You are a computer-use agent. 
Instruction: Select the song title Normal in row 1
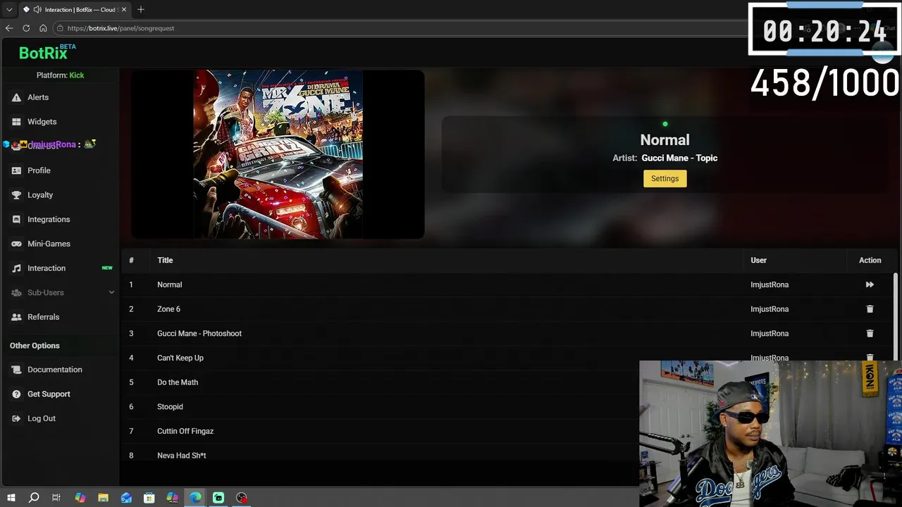click(x=169, y=284)
